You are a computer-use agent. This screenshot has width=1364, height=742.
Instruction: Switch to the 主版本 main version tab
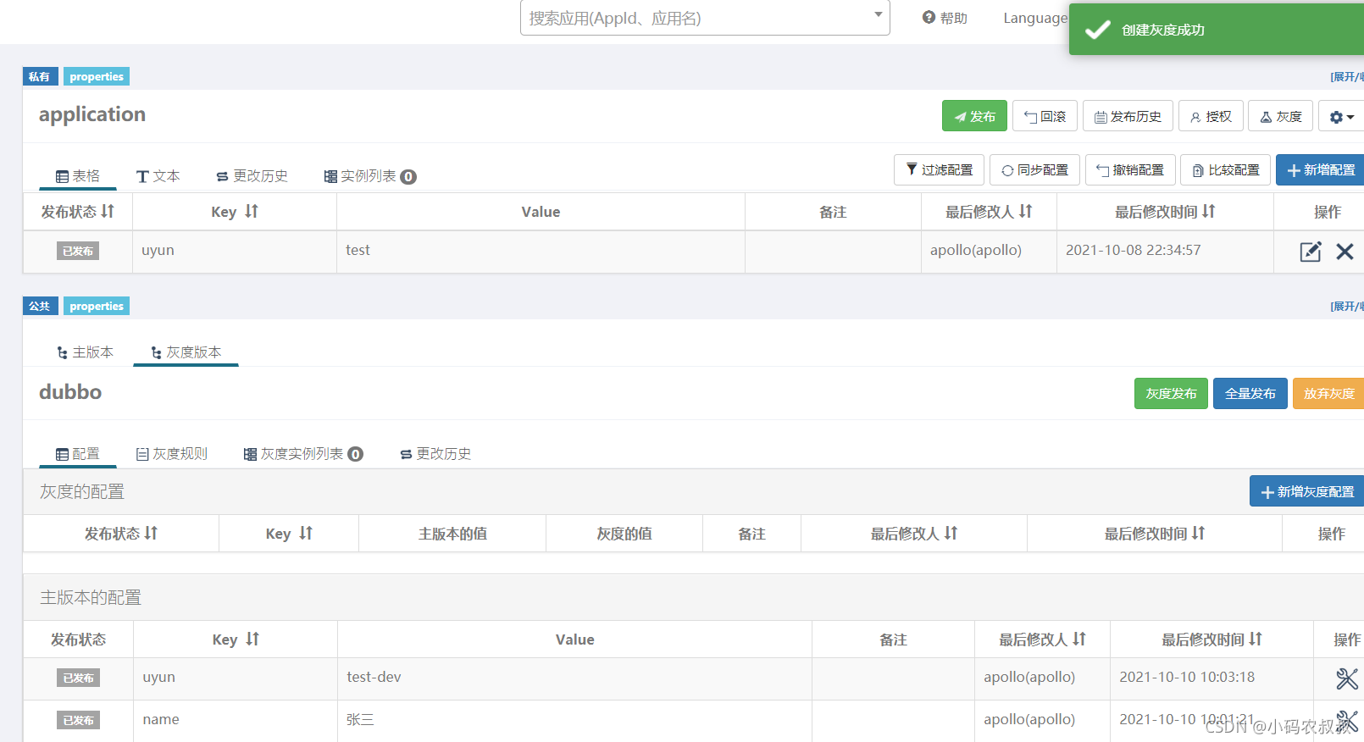click(85, 352)
